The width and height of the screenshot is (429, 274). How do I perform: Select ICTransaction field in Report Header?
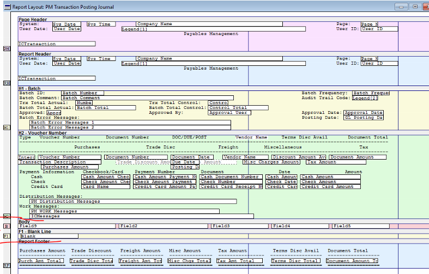tap(57, 78)
